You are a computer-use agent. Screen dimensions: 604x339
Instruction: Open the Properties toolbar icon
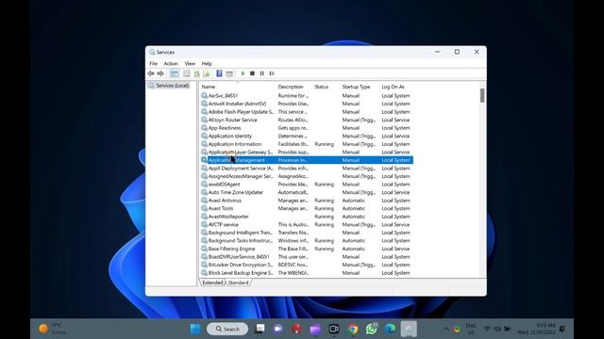point(187,73)
